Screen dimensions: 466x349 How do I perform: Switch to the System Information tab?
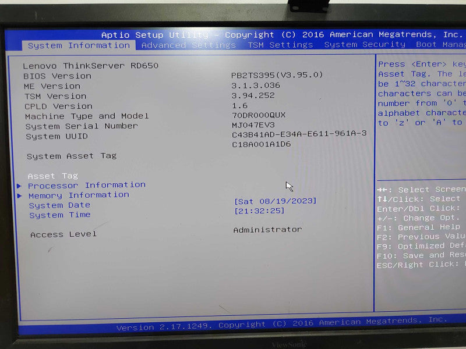[x=79, y=45]
